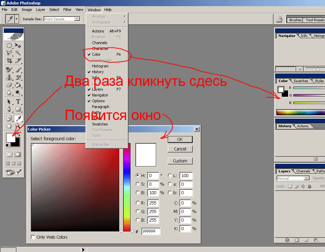This screenshot has height=252, width=325.
Task: Open the adjustment layer menu button
Action: coord(316,240)
